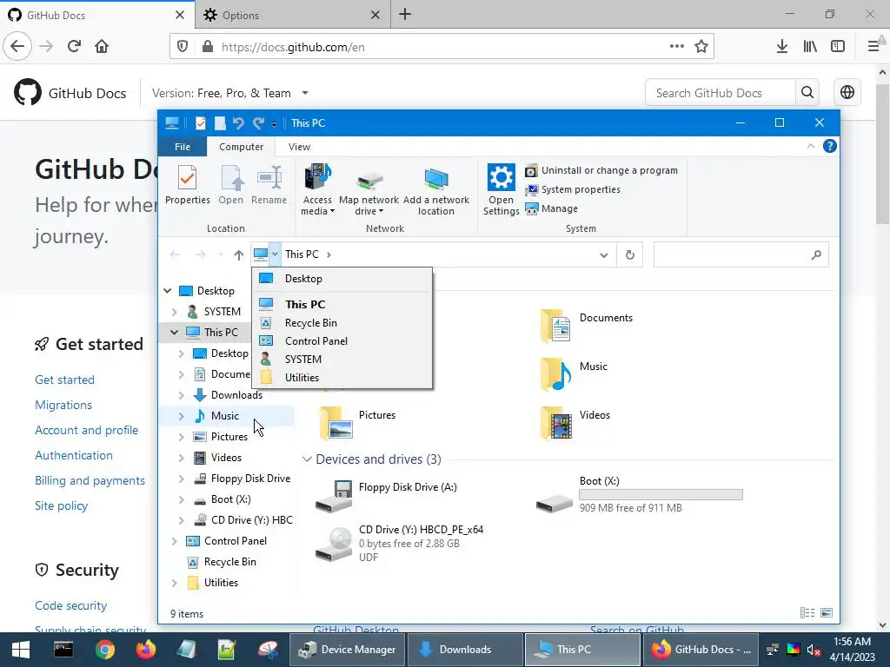Select Recycle Bin in the navigation tree
Image resolution: width=890 pixels, height=667 pixels.
click(x=229, y=562)
